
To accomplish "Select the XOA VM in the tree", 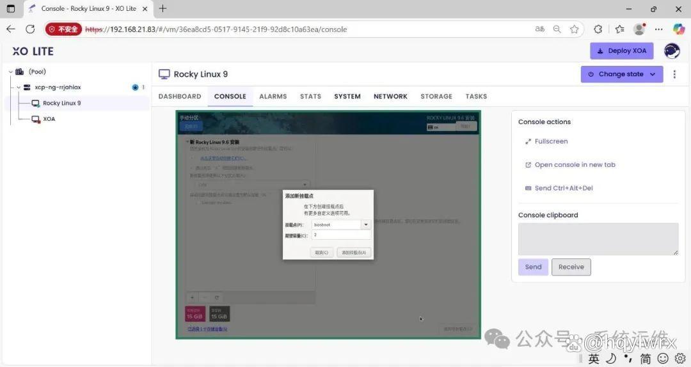I will click(x=49, y=119).
